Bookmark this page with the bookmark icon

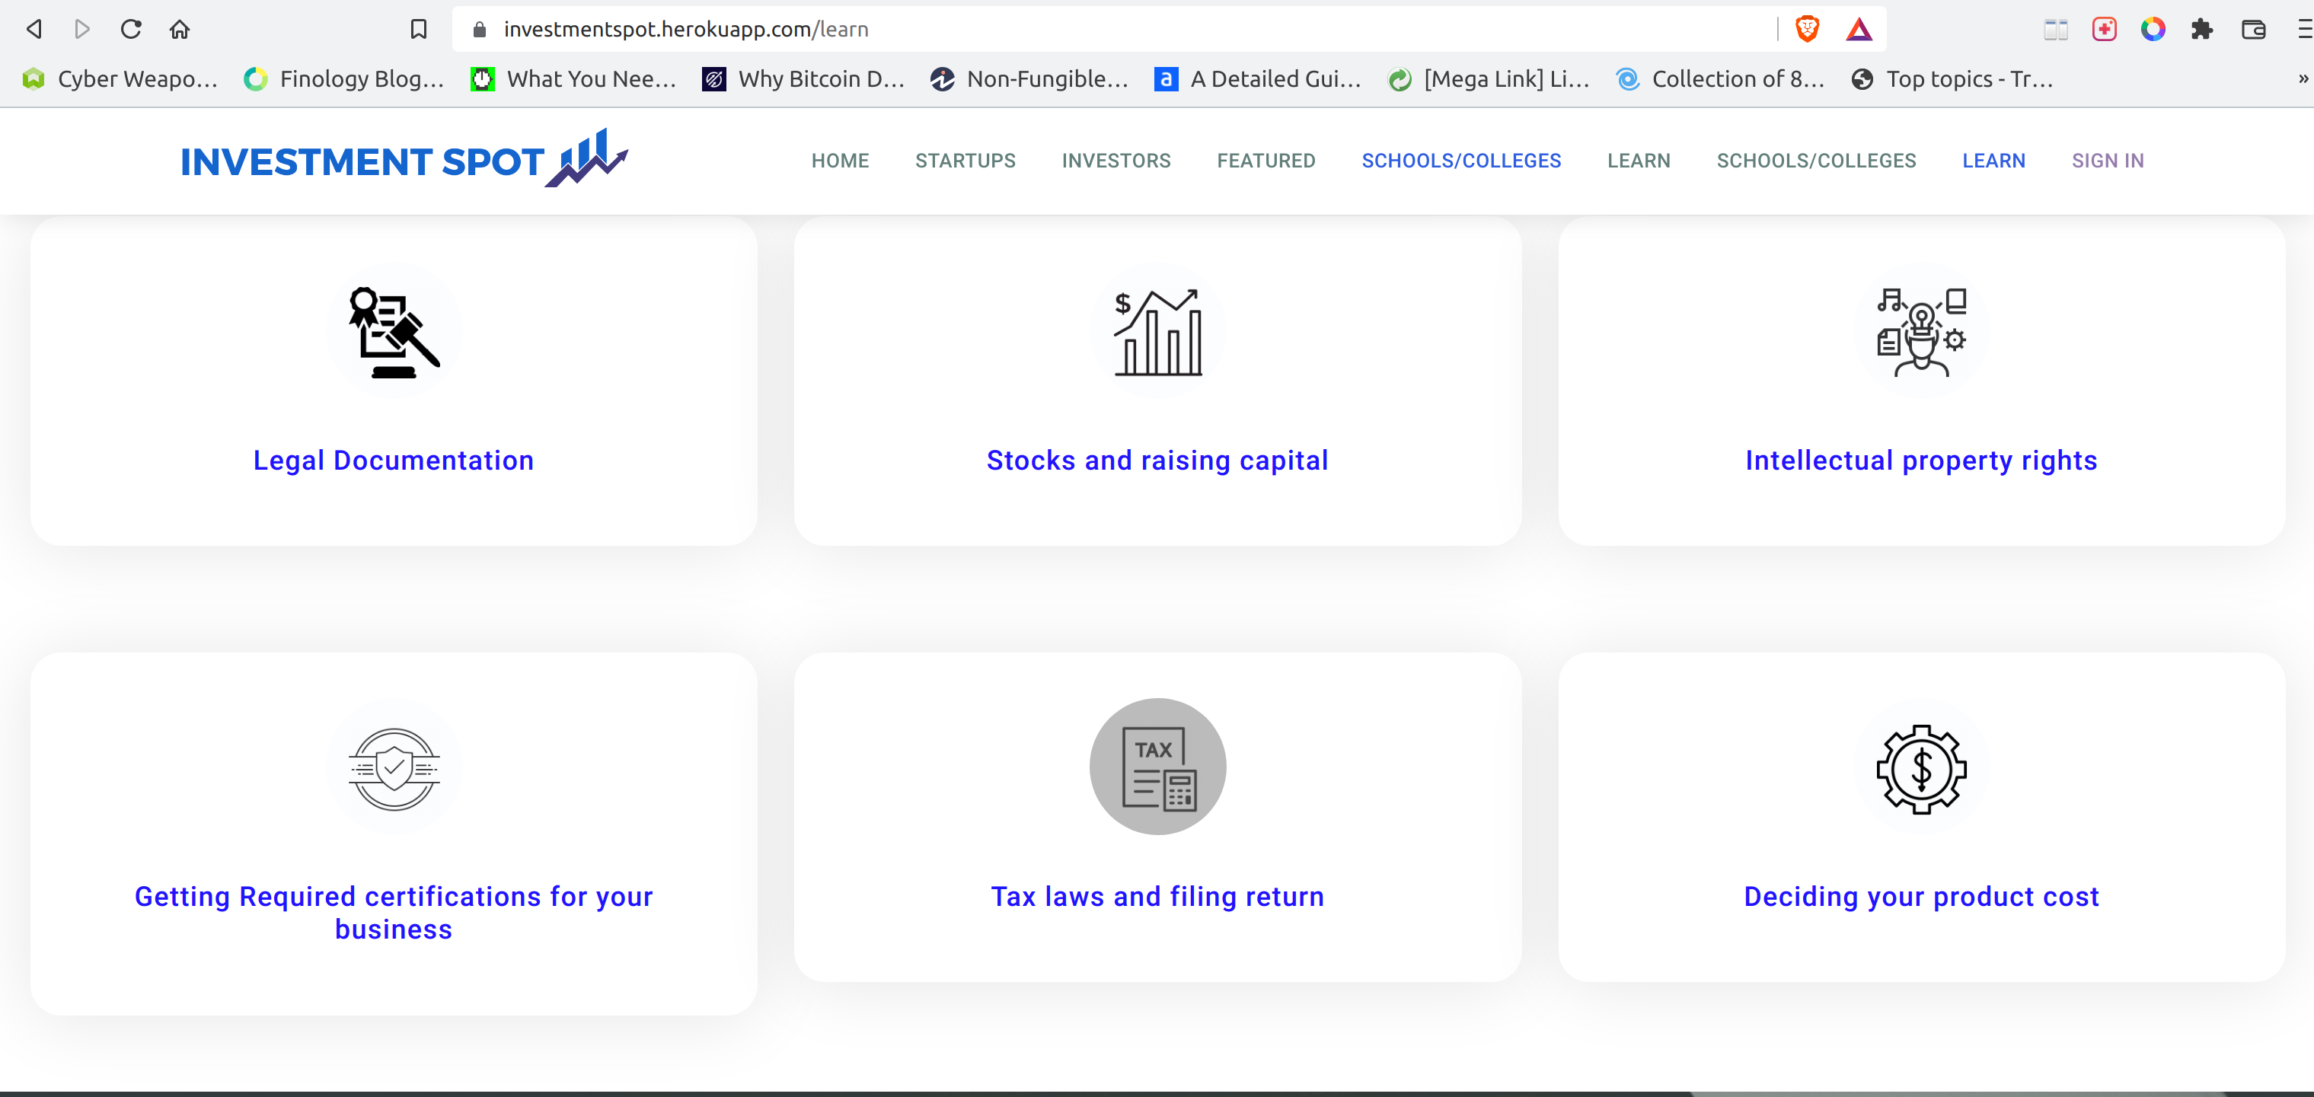click(418, 30)
